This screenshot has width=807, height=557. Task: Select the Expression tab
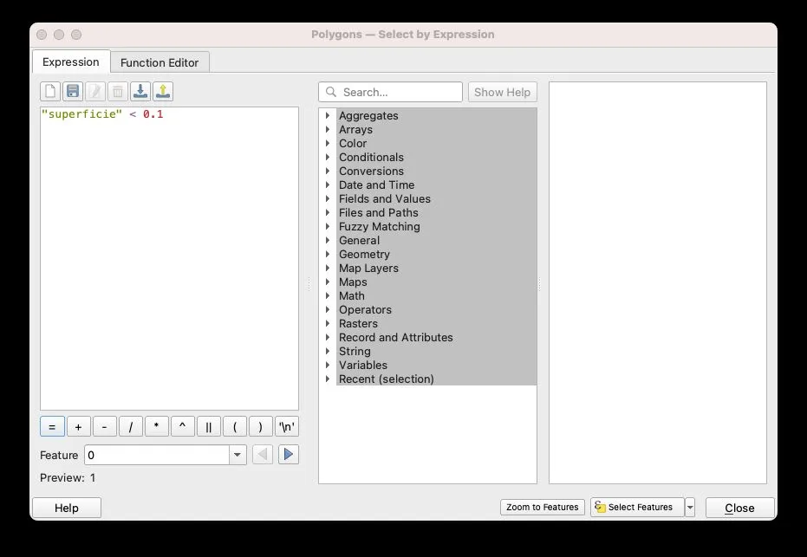click(71, 62)
